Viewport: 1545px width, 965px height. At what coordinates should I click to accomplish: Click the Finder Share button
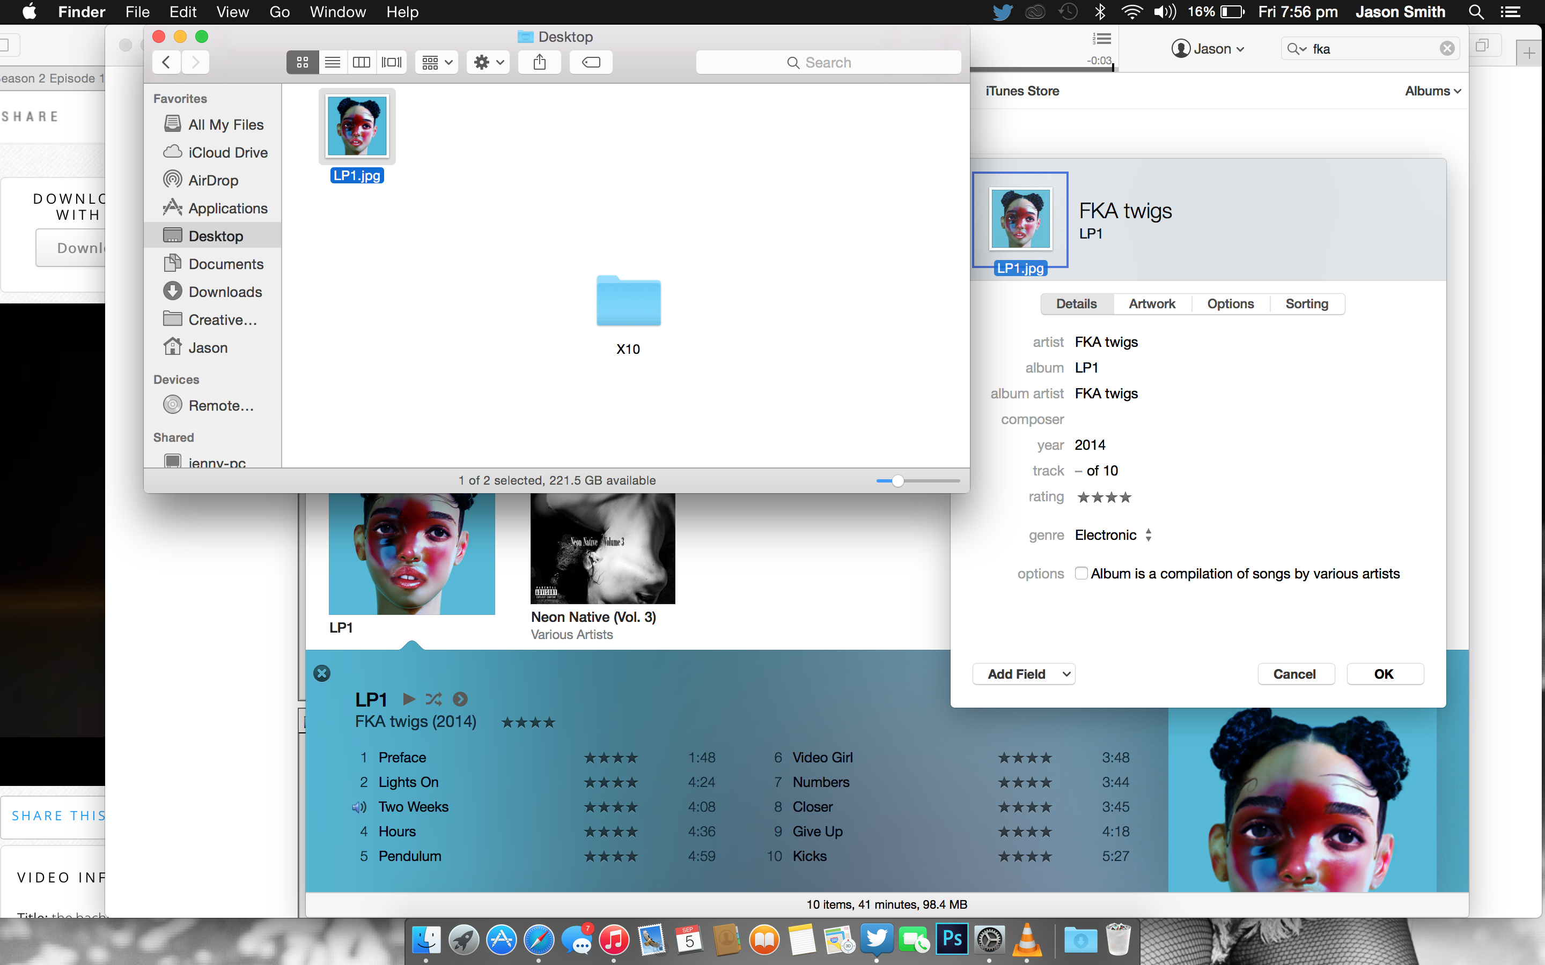tap(540, 62)
